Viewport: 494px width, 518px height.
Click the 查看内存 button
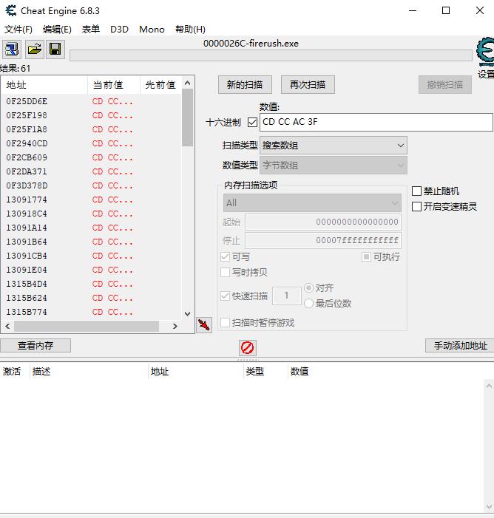tap(35, 346)
